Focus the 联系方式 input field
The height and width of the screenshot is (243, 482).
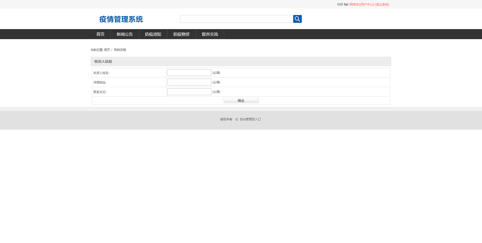[189, 92]
